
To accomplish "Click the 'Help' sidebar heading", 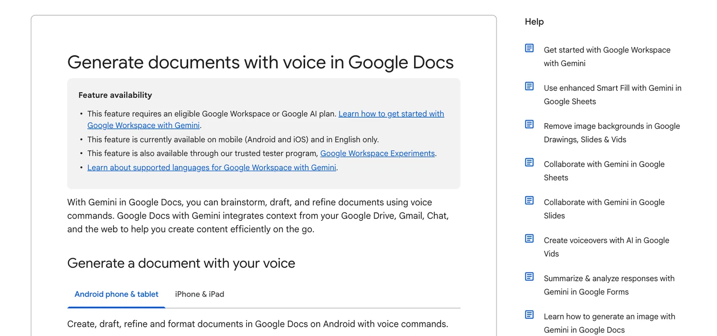I will (x=534, y=22).
